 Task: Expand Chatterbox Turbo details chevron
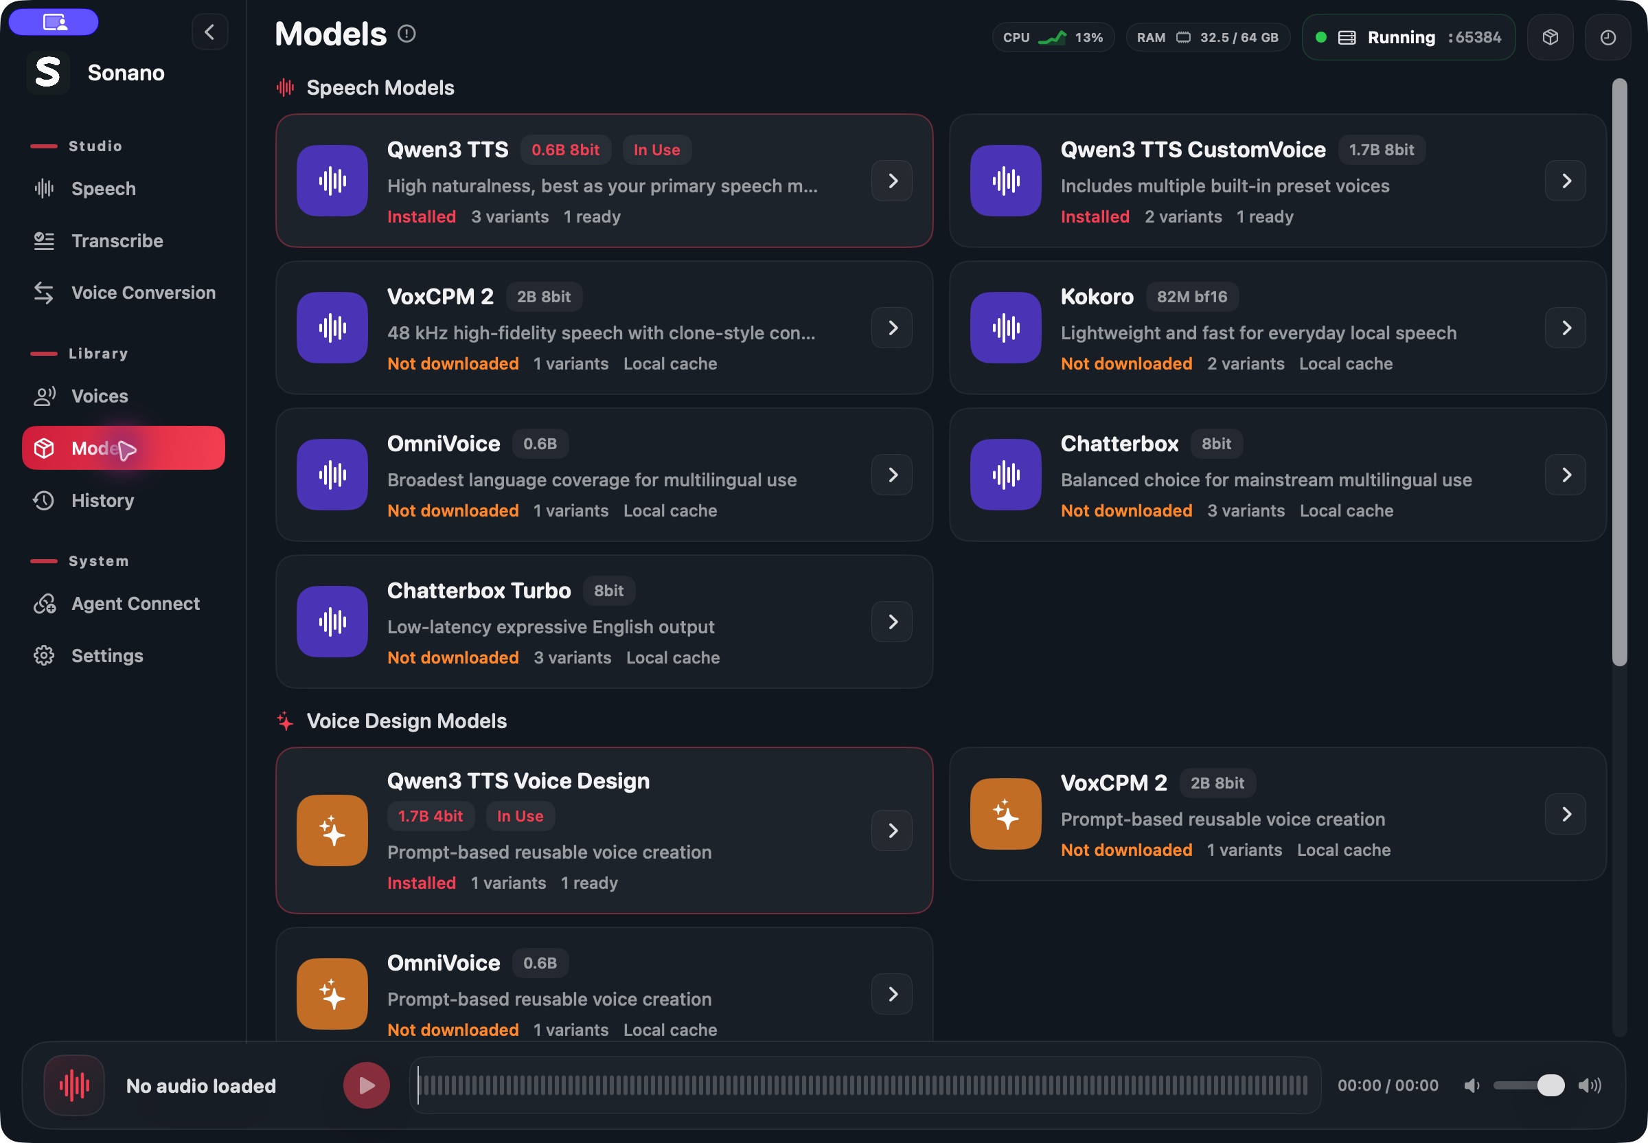coord(892,622)
